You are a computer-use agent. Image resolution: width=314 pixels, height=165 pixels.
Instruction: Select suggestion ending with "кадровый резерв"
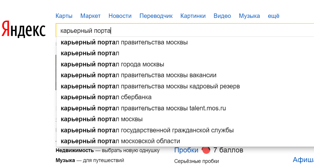pyautogui.click(x=150, y=86)
